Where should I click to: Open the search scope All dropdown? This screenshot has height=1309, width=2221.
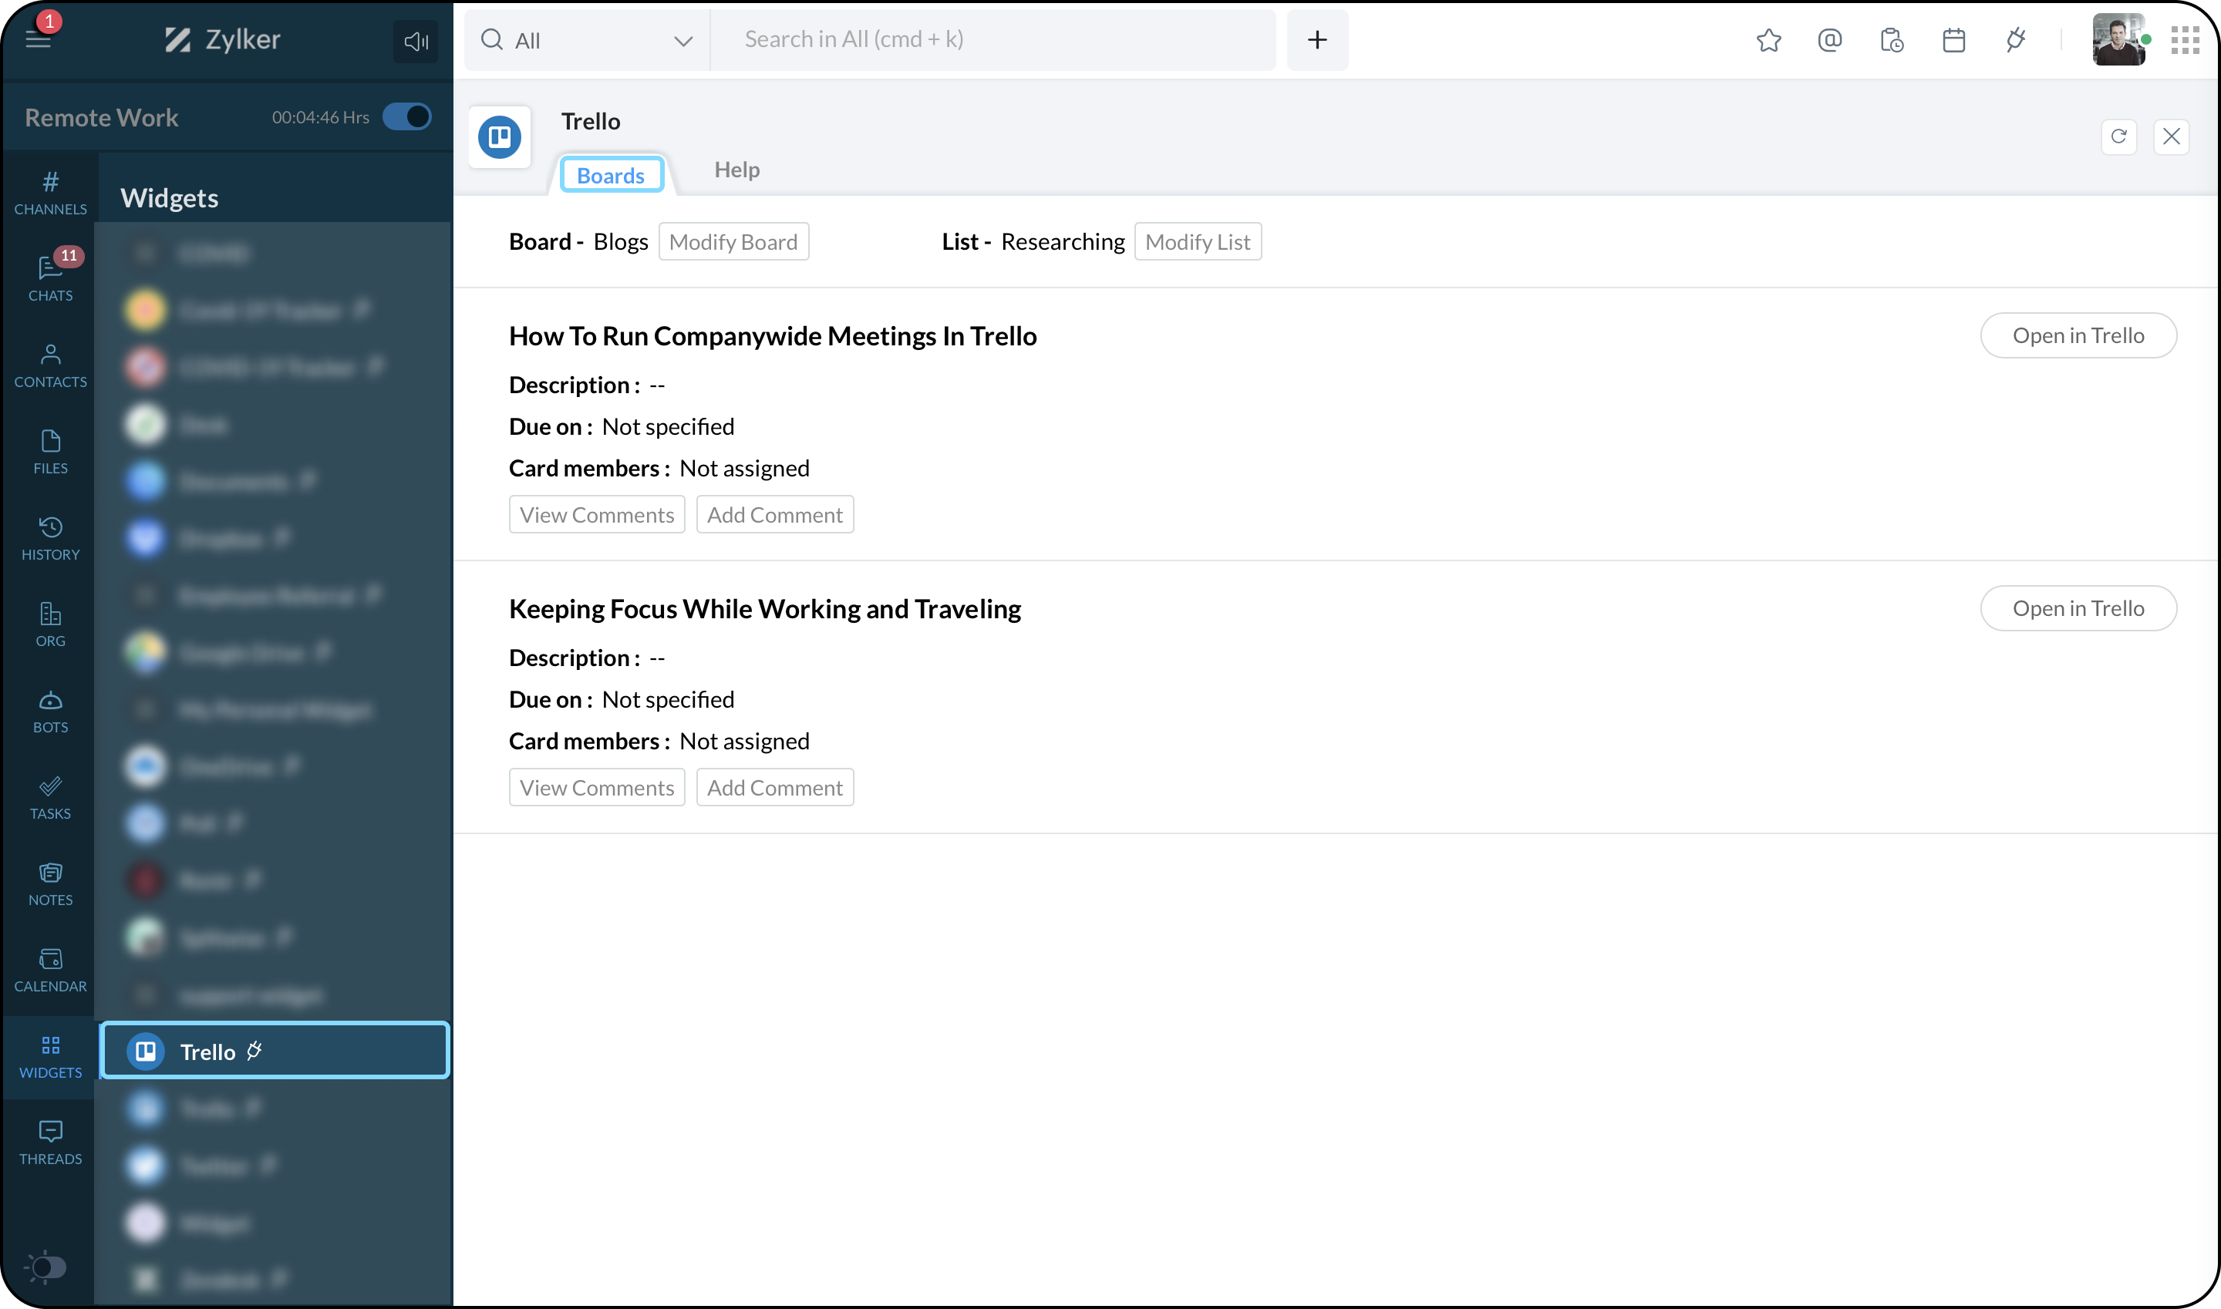[x=586, y=39]
